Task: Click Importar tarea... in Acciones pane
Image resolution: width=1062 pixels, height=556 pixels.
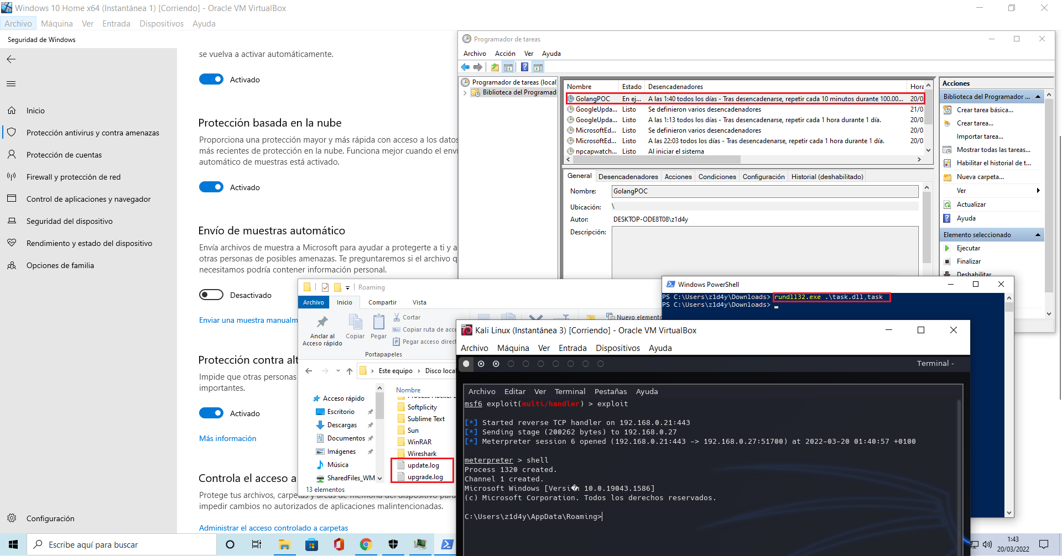Action: [980, 137]
